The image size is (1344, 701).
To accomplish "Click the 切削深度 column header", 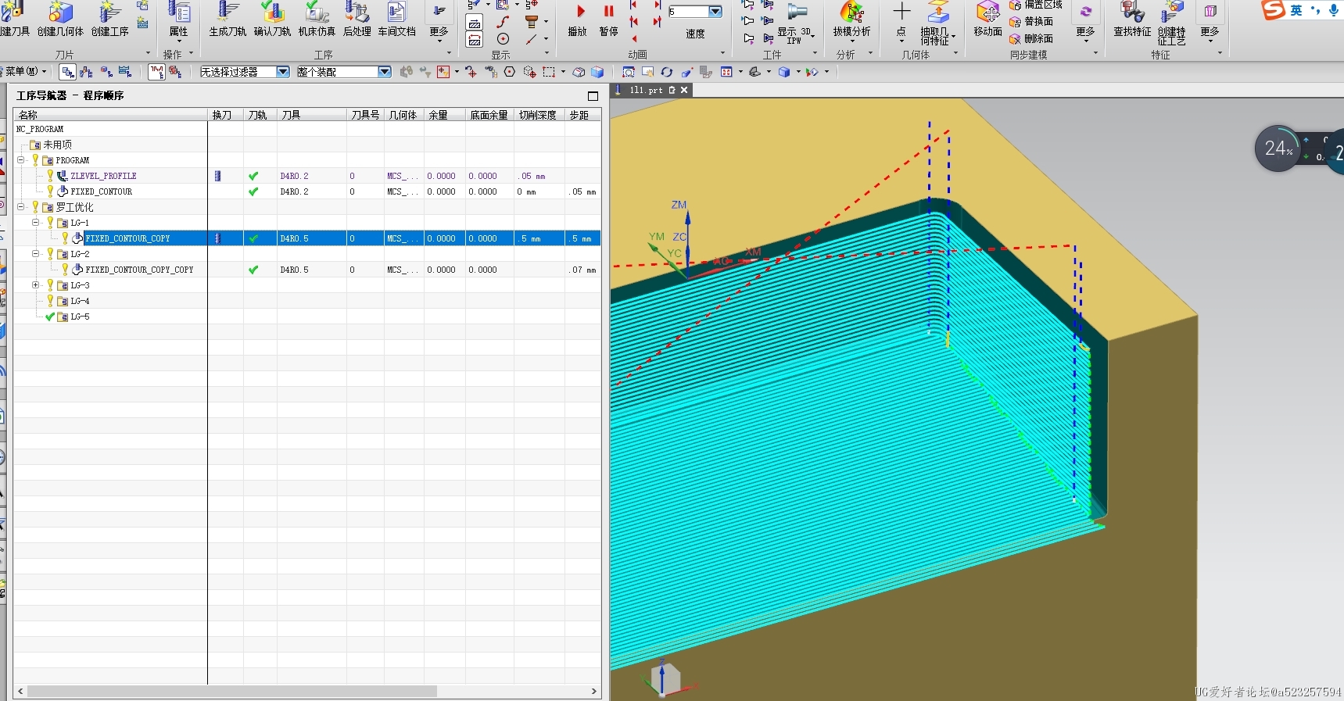I will click(x=538, y=115).
